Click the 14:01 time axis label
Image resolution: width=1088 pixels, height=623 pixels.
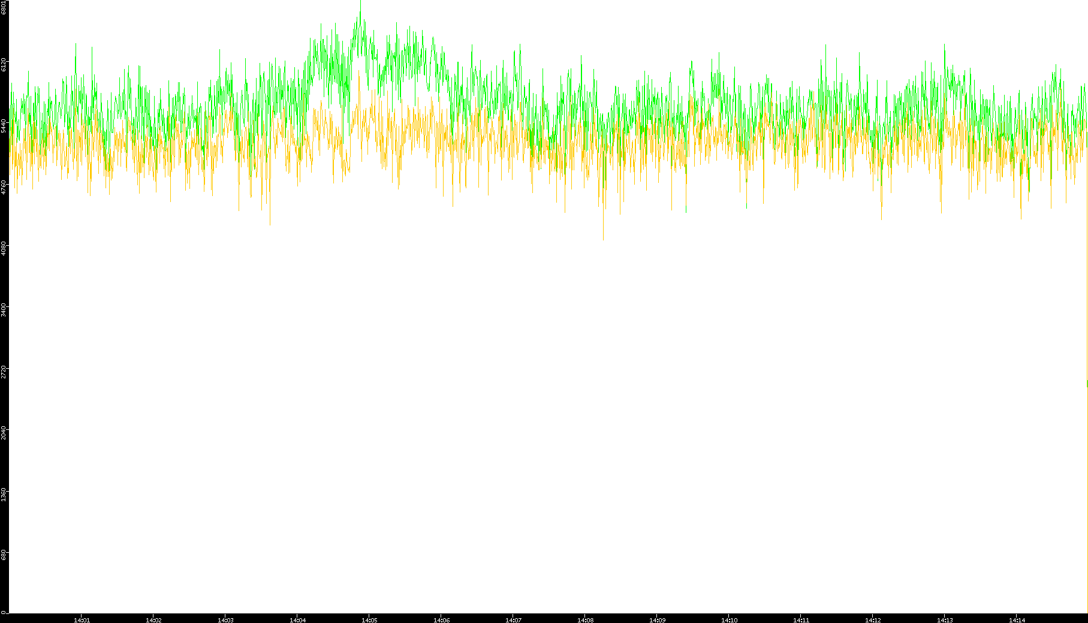[x=82, y=619]
